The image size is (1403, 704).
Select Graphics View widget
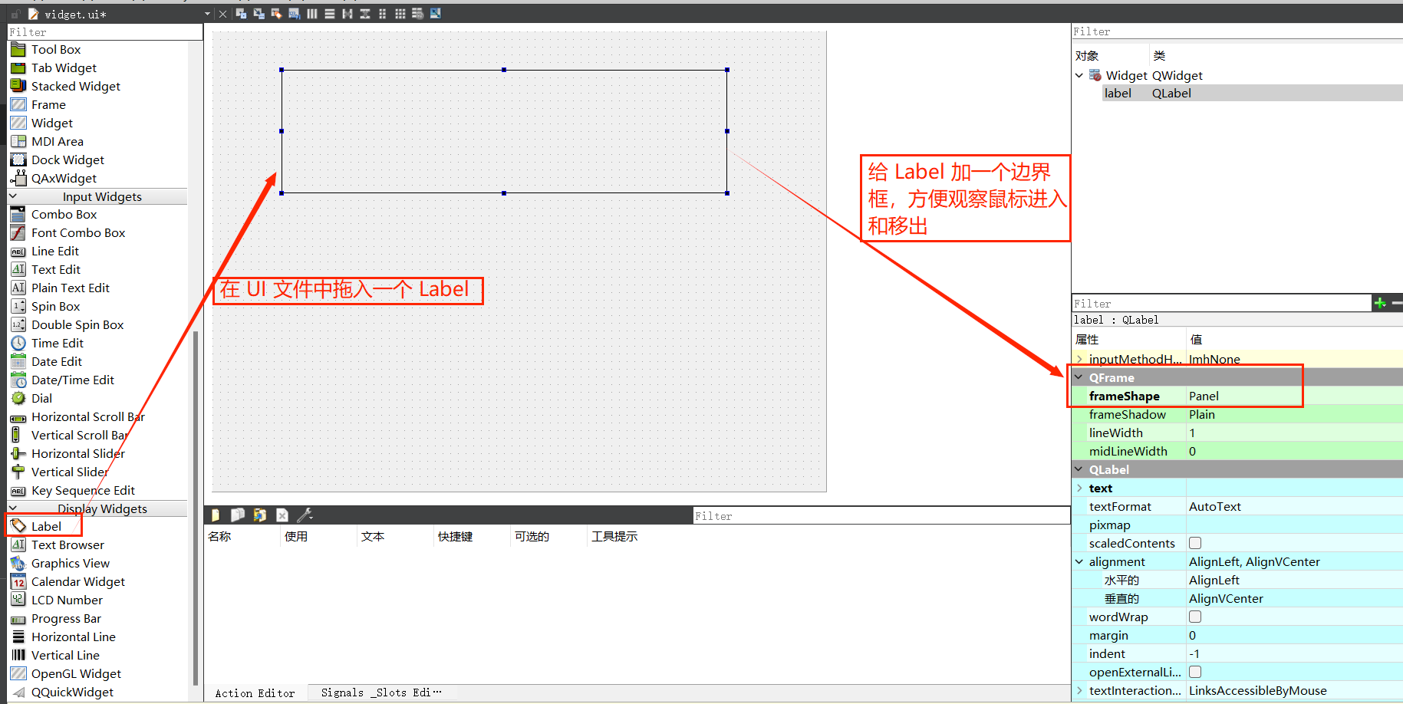(x=71, y=563)
